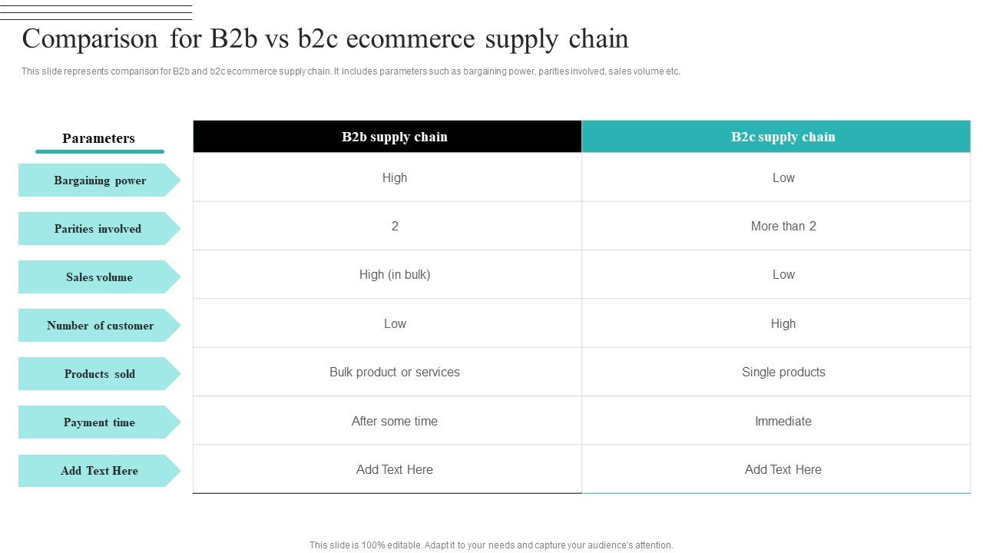Viewport: 983px width, 553px height.
Task: Click the High cell in Bargaining power row
Action: [x=394, y=177]
